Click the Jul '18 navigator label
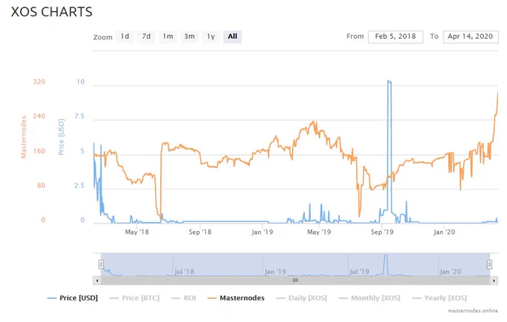The width and height of the screenshot is (507, 322). pos(184,271)
